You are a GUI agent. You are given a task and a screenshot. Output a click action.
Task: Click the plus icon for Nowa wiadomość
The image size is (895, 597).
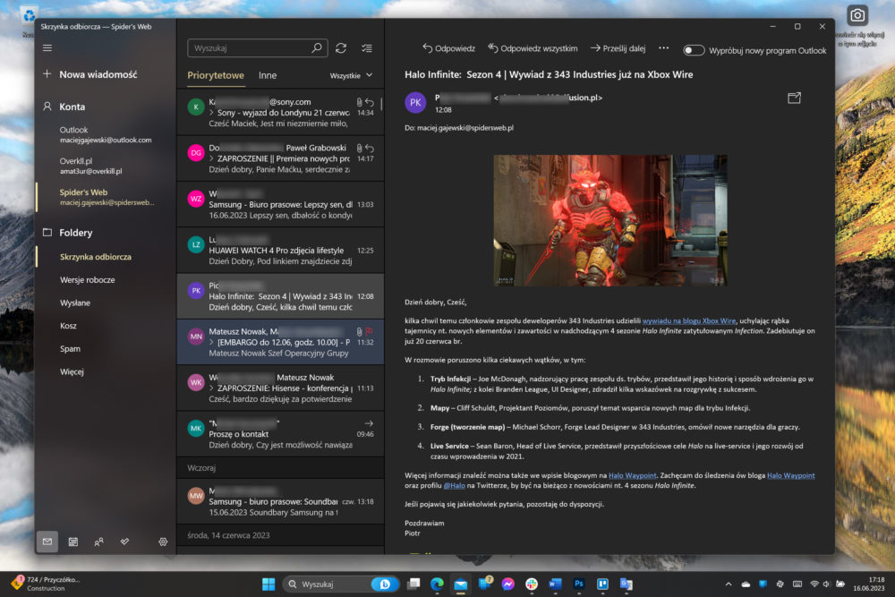(47, 73)
